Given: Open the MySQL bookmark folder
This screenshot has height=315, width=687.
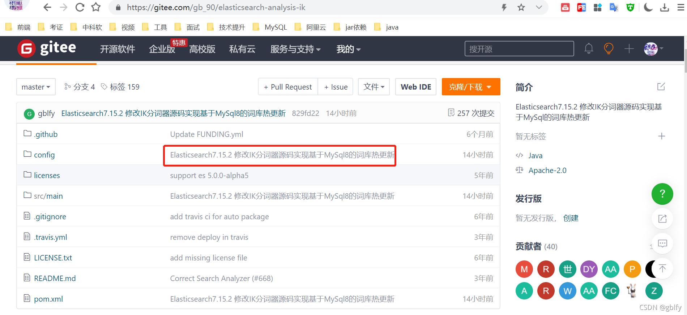Looking at the screenshot, I should tap(270, 27).
